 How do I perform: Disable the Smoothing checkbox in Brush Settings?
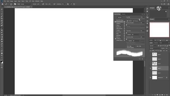116,39
